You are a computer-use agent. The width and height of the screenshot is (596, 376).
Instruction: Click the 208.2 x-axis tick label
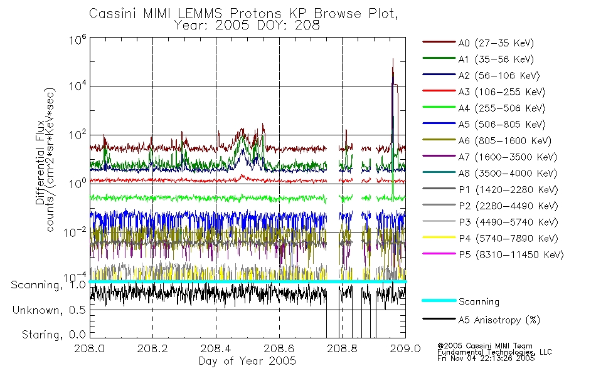(x=152, y=348)
